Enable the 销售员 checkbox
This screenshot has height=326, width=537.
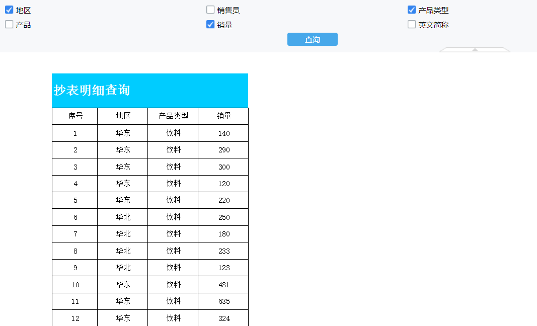coord(210,10)
